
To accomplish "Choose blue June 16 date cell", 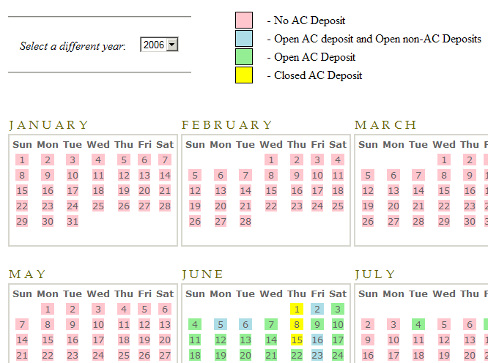I will (x=317, y=340).
